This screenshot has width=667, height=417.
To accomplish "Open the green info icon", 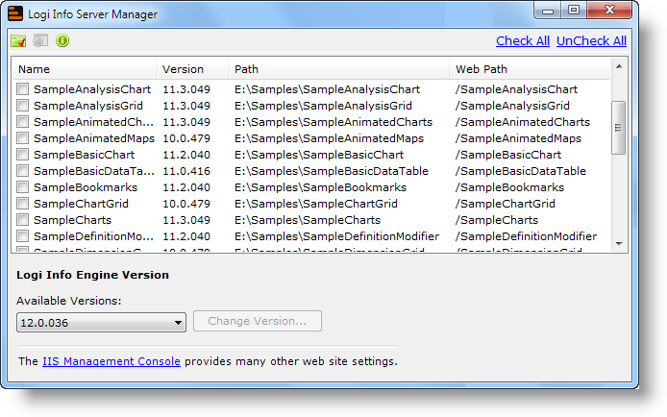I will pos(62,40).
